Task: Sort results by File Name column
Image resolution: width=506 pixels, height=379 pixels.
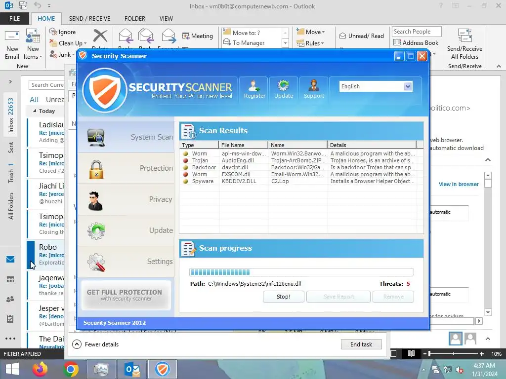Action: point(243,145)
